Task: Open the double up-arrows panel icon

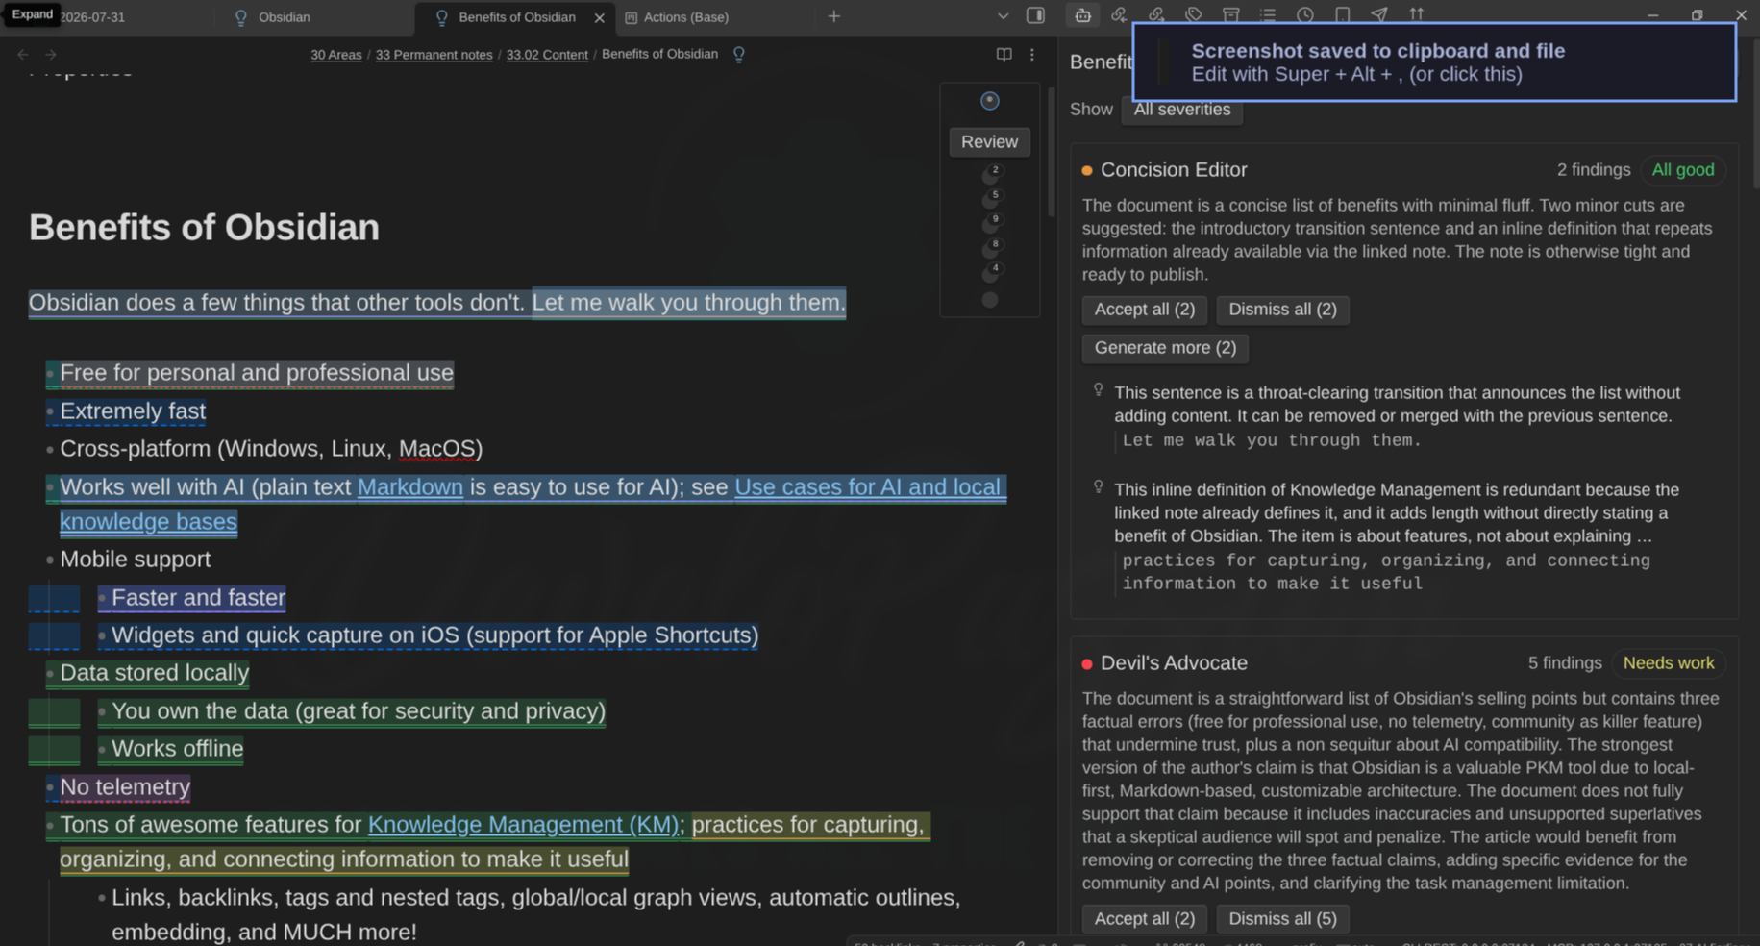Action: (1417, 15)
